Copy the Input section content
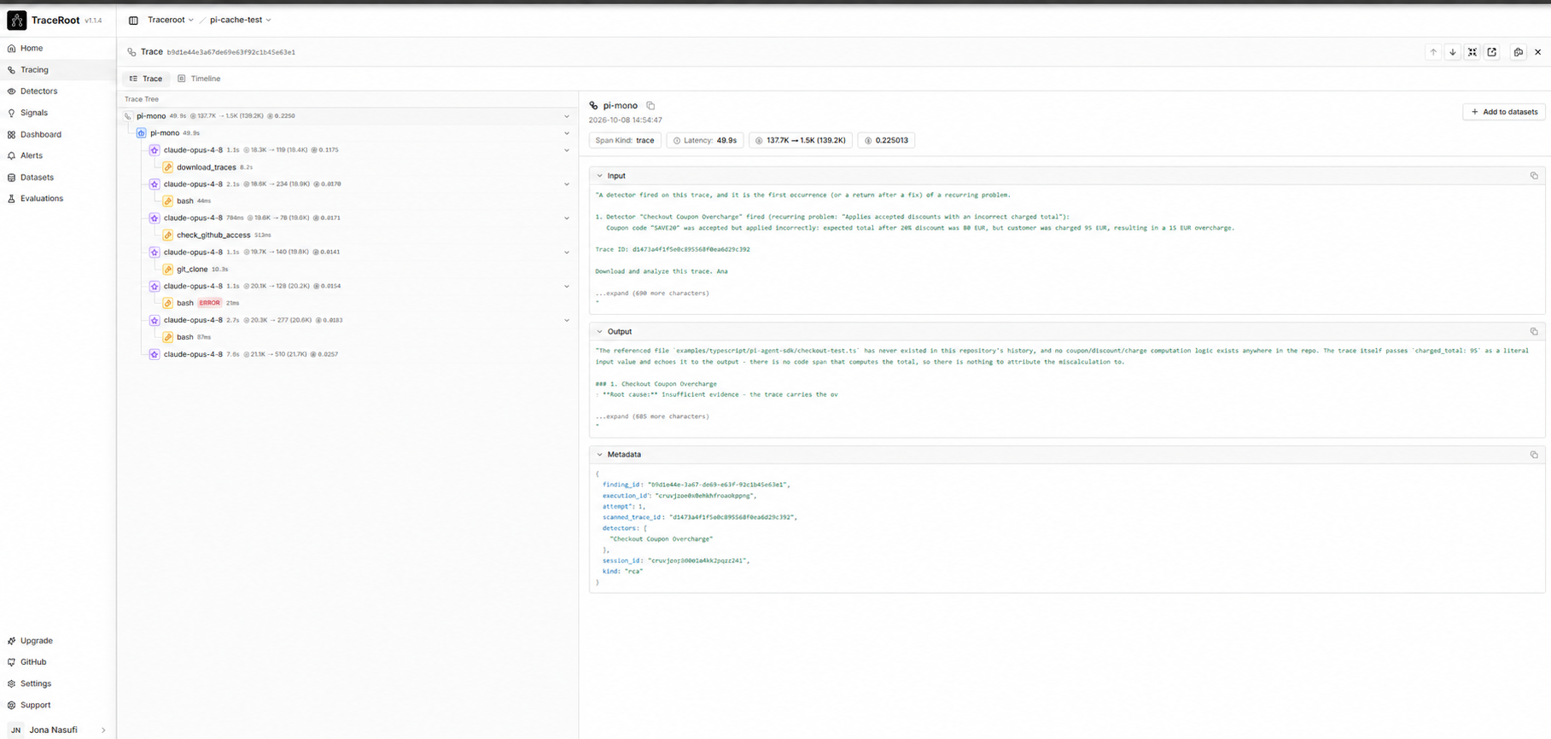Screen dimensions: 1551x739 [x=1534, y=176]
